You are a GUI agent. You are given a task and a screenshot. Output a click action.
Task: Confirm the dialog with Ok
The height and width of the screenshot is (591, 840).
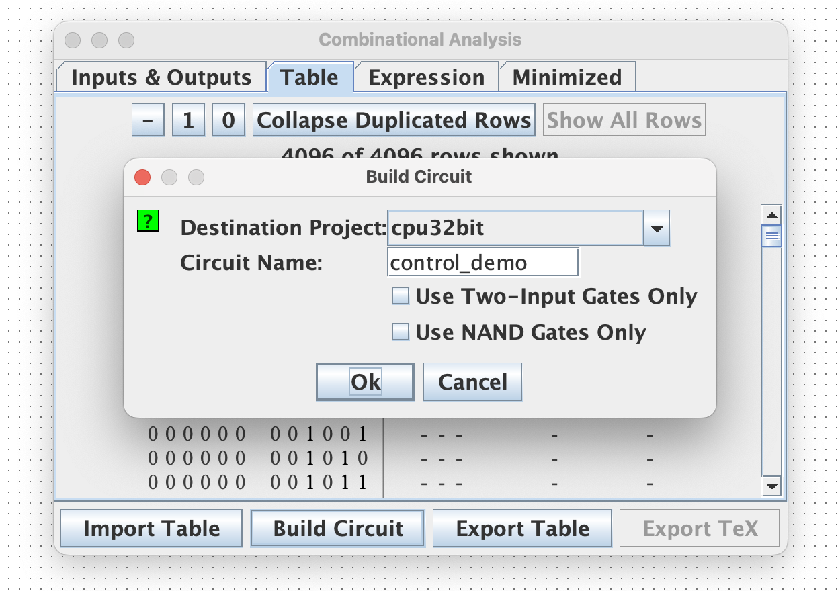click(365, 381)
